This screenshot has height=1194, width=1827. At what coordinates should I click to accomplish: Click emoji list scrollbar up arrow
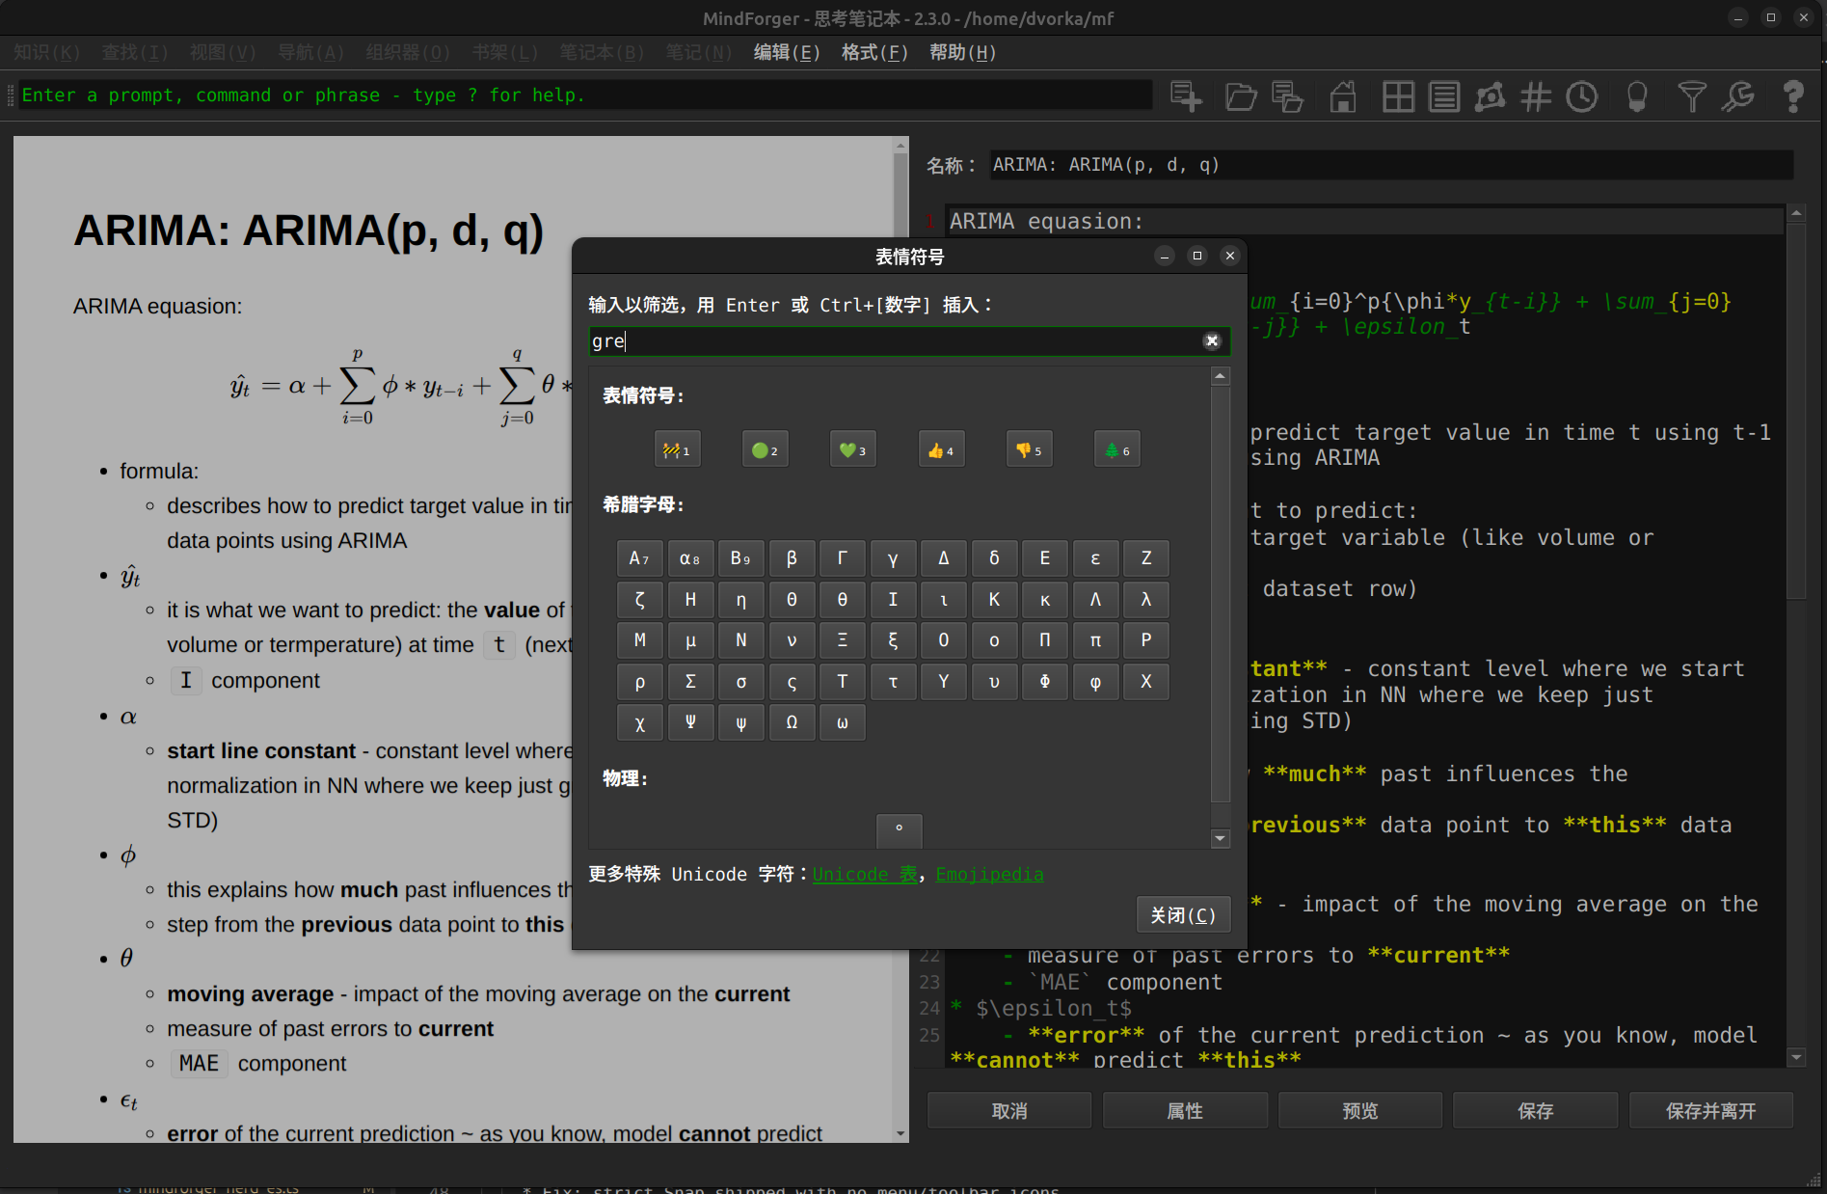pyautogui.click(x=1220, y=376)
